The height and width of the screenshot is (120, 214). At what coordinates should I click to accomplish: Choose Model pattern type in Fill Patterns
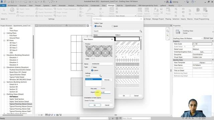[113, 26]
